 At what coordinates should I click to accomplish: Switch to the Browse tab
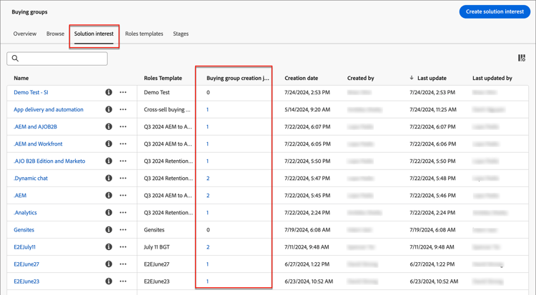pos(55,34)
